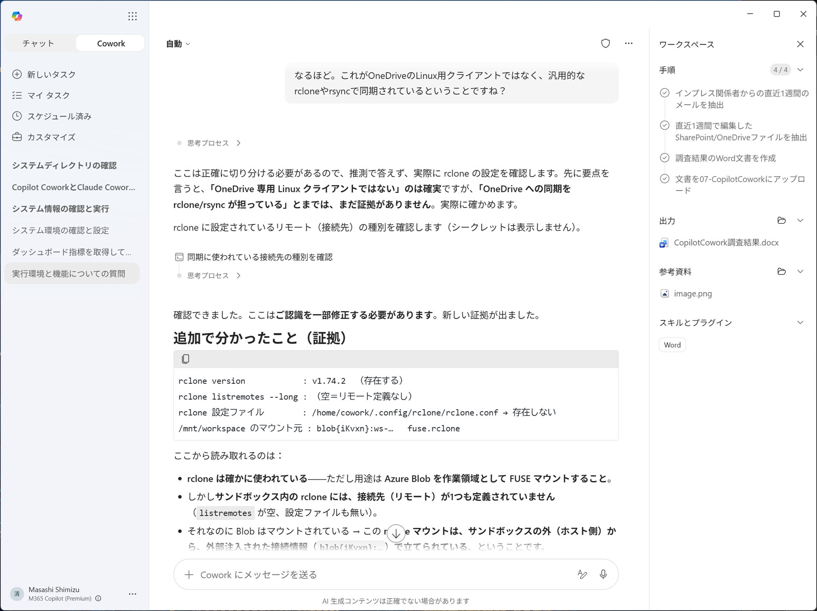Open image.png reference file
Image resolution: width=817 pixels, height=611 pixels.
[x=692, y=294]
